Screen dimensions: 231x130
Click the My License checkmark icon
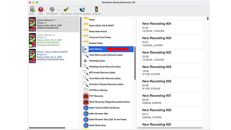click(x=66, y=9)
